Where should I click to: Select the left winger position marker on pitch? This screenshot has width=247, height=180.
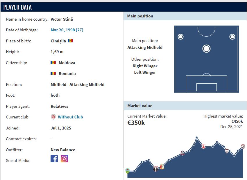[180, 37]
